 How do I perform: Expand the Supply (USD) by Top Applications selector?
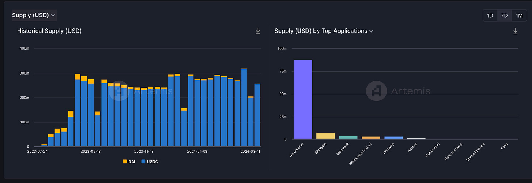[324, 31]
